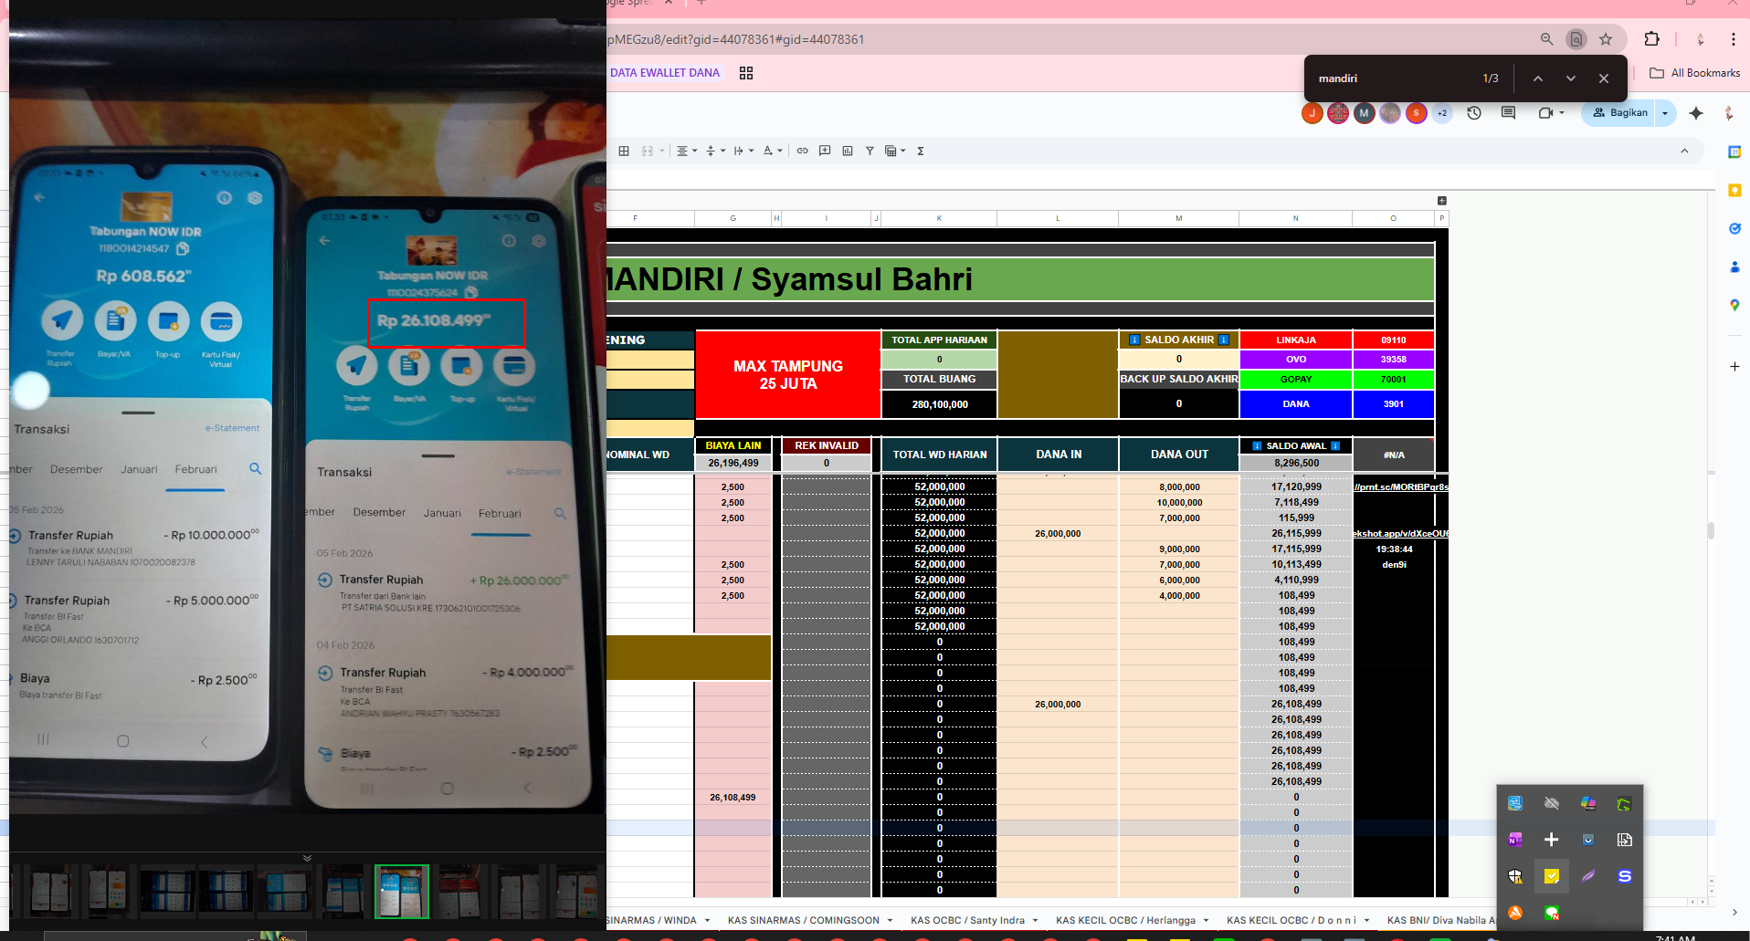Open the vertical align dropdown
The height and width of the screenshot is (941, 1750).
click(715, 151)
